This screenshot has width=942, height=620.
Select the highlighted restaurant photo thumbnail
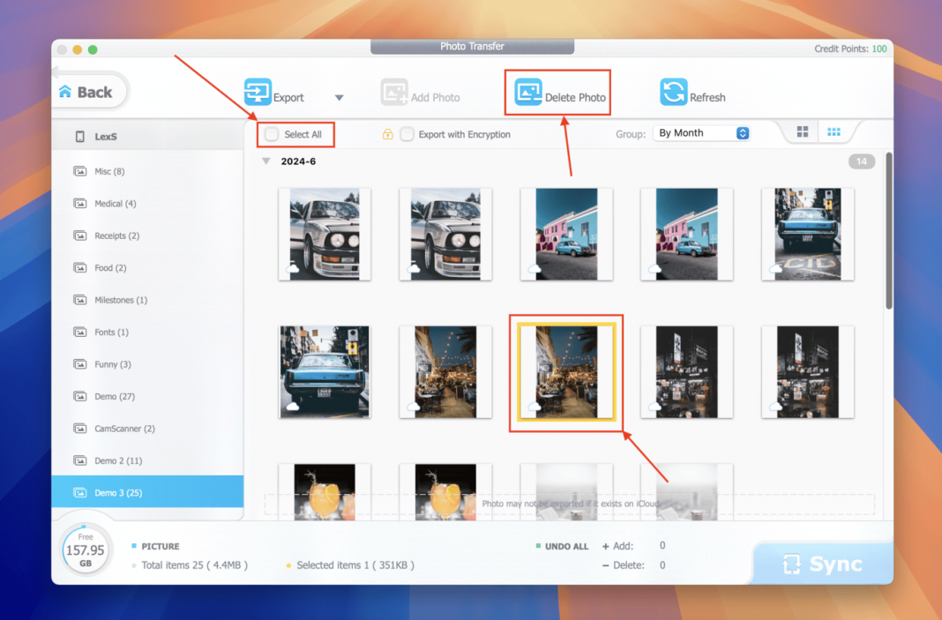click(x=566, y=372)
